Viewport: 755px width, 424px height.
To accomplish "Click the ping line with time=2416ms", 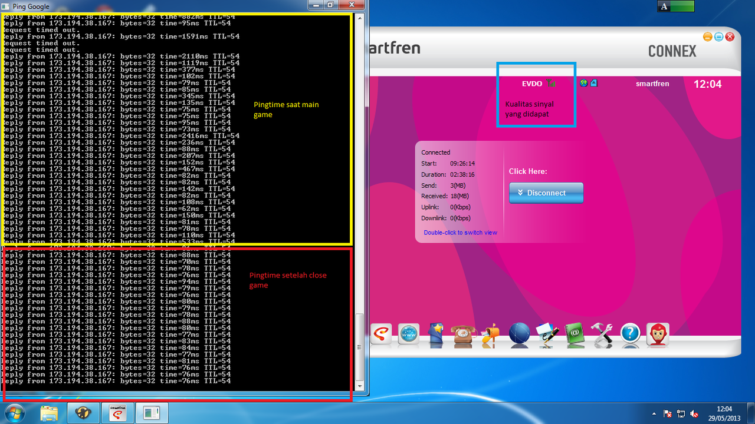I will coord(121,135).
